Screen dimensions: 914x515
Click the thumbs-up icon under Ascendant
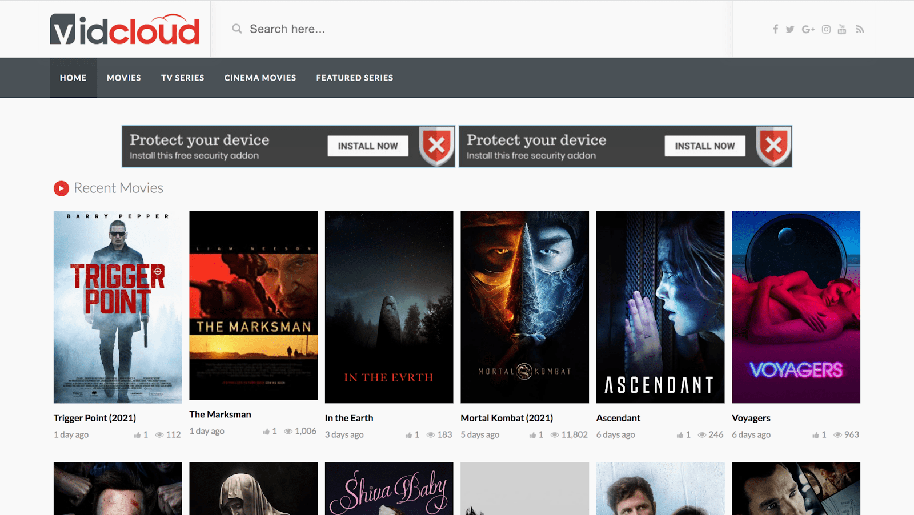tap(680, 435)
